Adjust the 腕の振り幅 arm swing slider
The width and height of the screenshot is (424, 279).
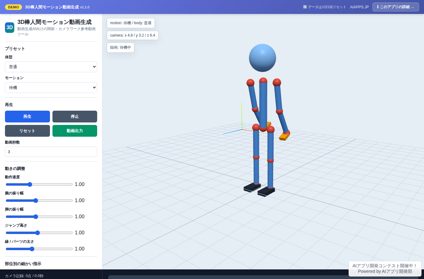point(39,201)
